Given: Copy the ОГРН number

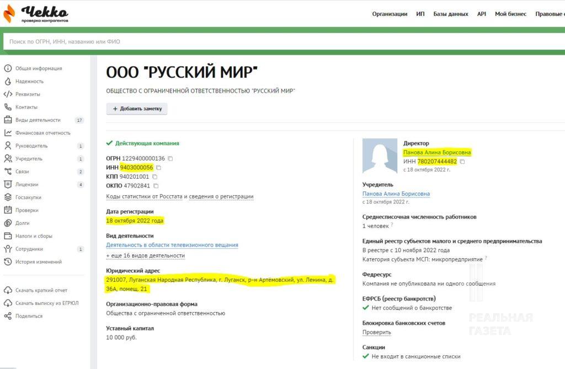Looking at the screenshot, I should pyautogui.click(x=170, y=158).
